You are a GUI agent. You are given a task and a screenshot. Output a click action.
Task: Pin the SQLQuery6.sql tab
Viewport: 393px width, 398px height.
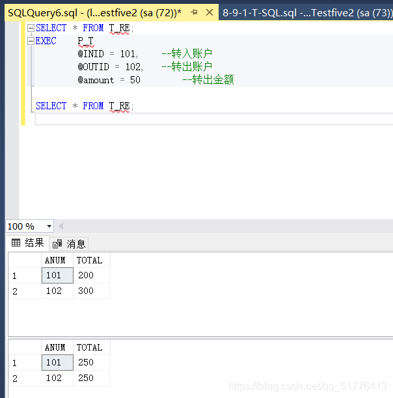click(194, 12)
